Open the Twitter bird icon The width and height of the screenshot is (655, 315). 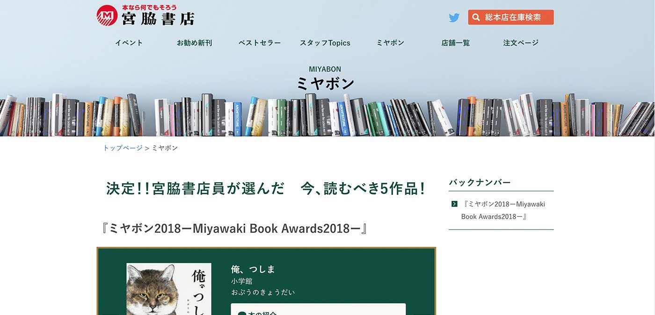click(x=454, y=18)
